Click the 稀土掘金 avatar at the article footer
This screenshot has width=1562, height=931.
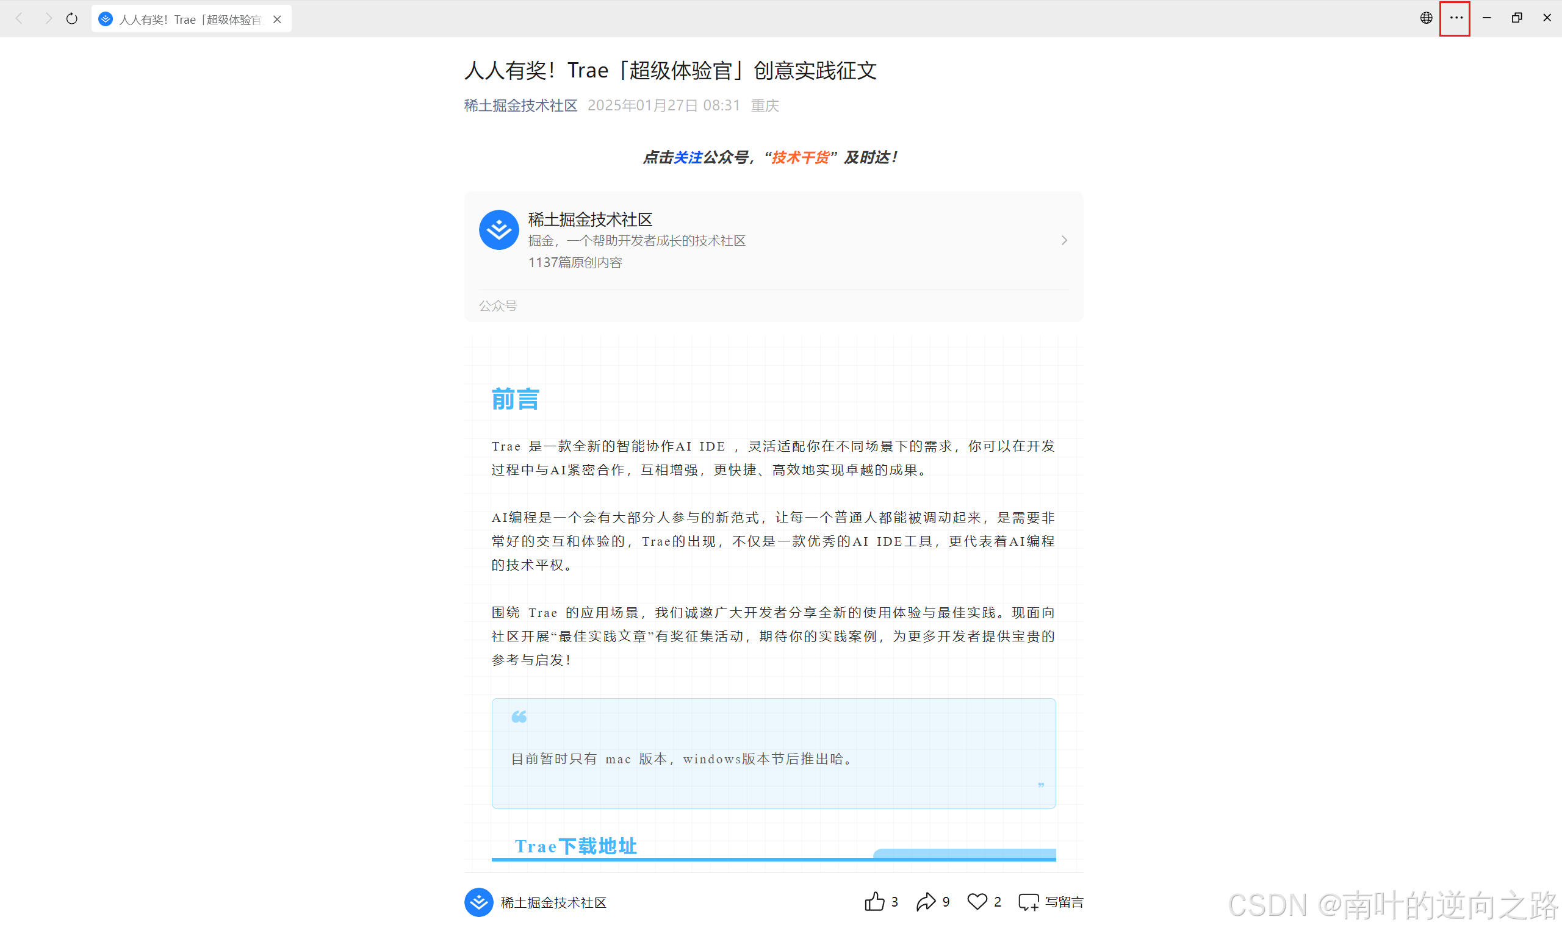click(479, 902)
